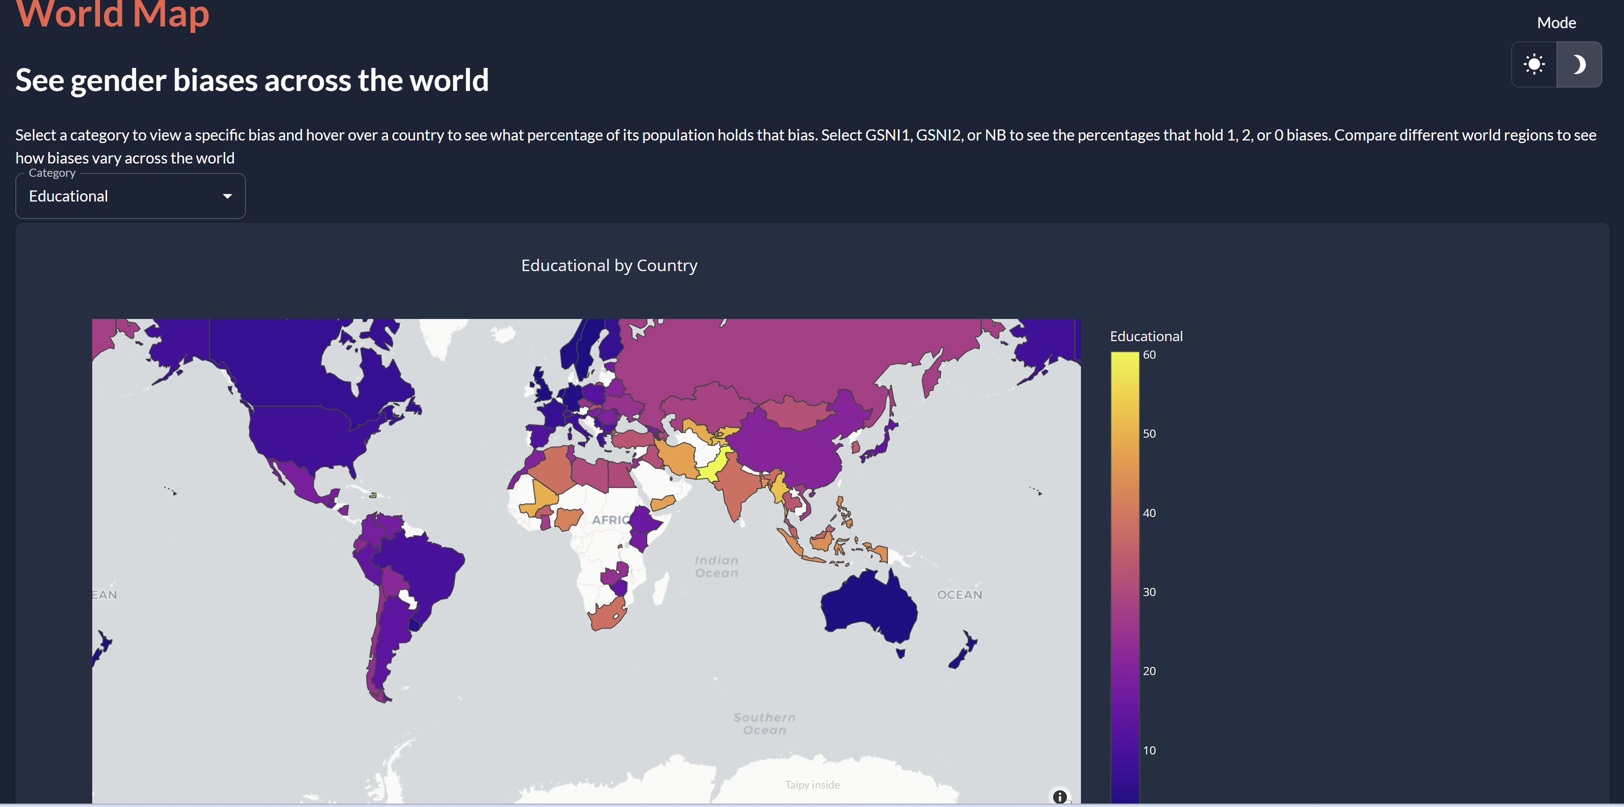Click the "Educational by Country" chart title
This screenshot has width=1624, height=807.
[609, 266]
